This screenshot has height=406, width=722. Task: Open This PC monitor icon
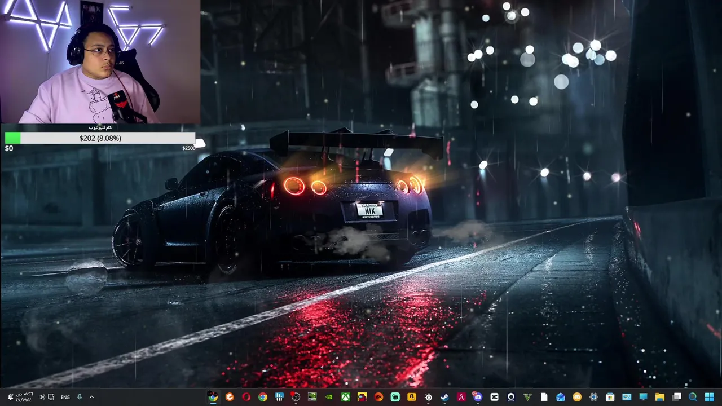click(x=643, y=397)
